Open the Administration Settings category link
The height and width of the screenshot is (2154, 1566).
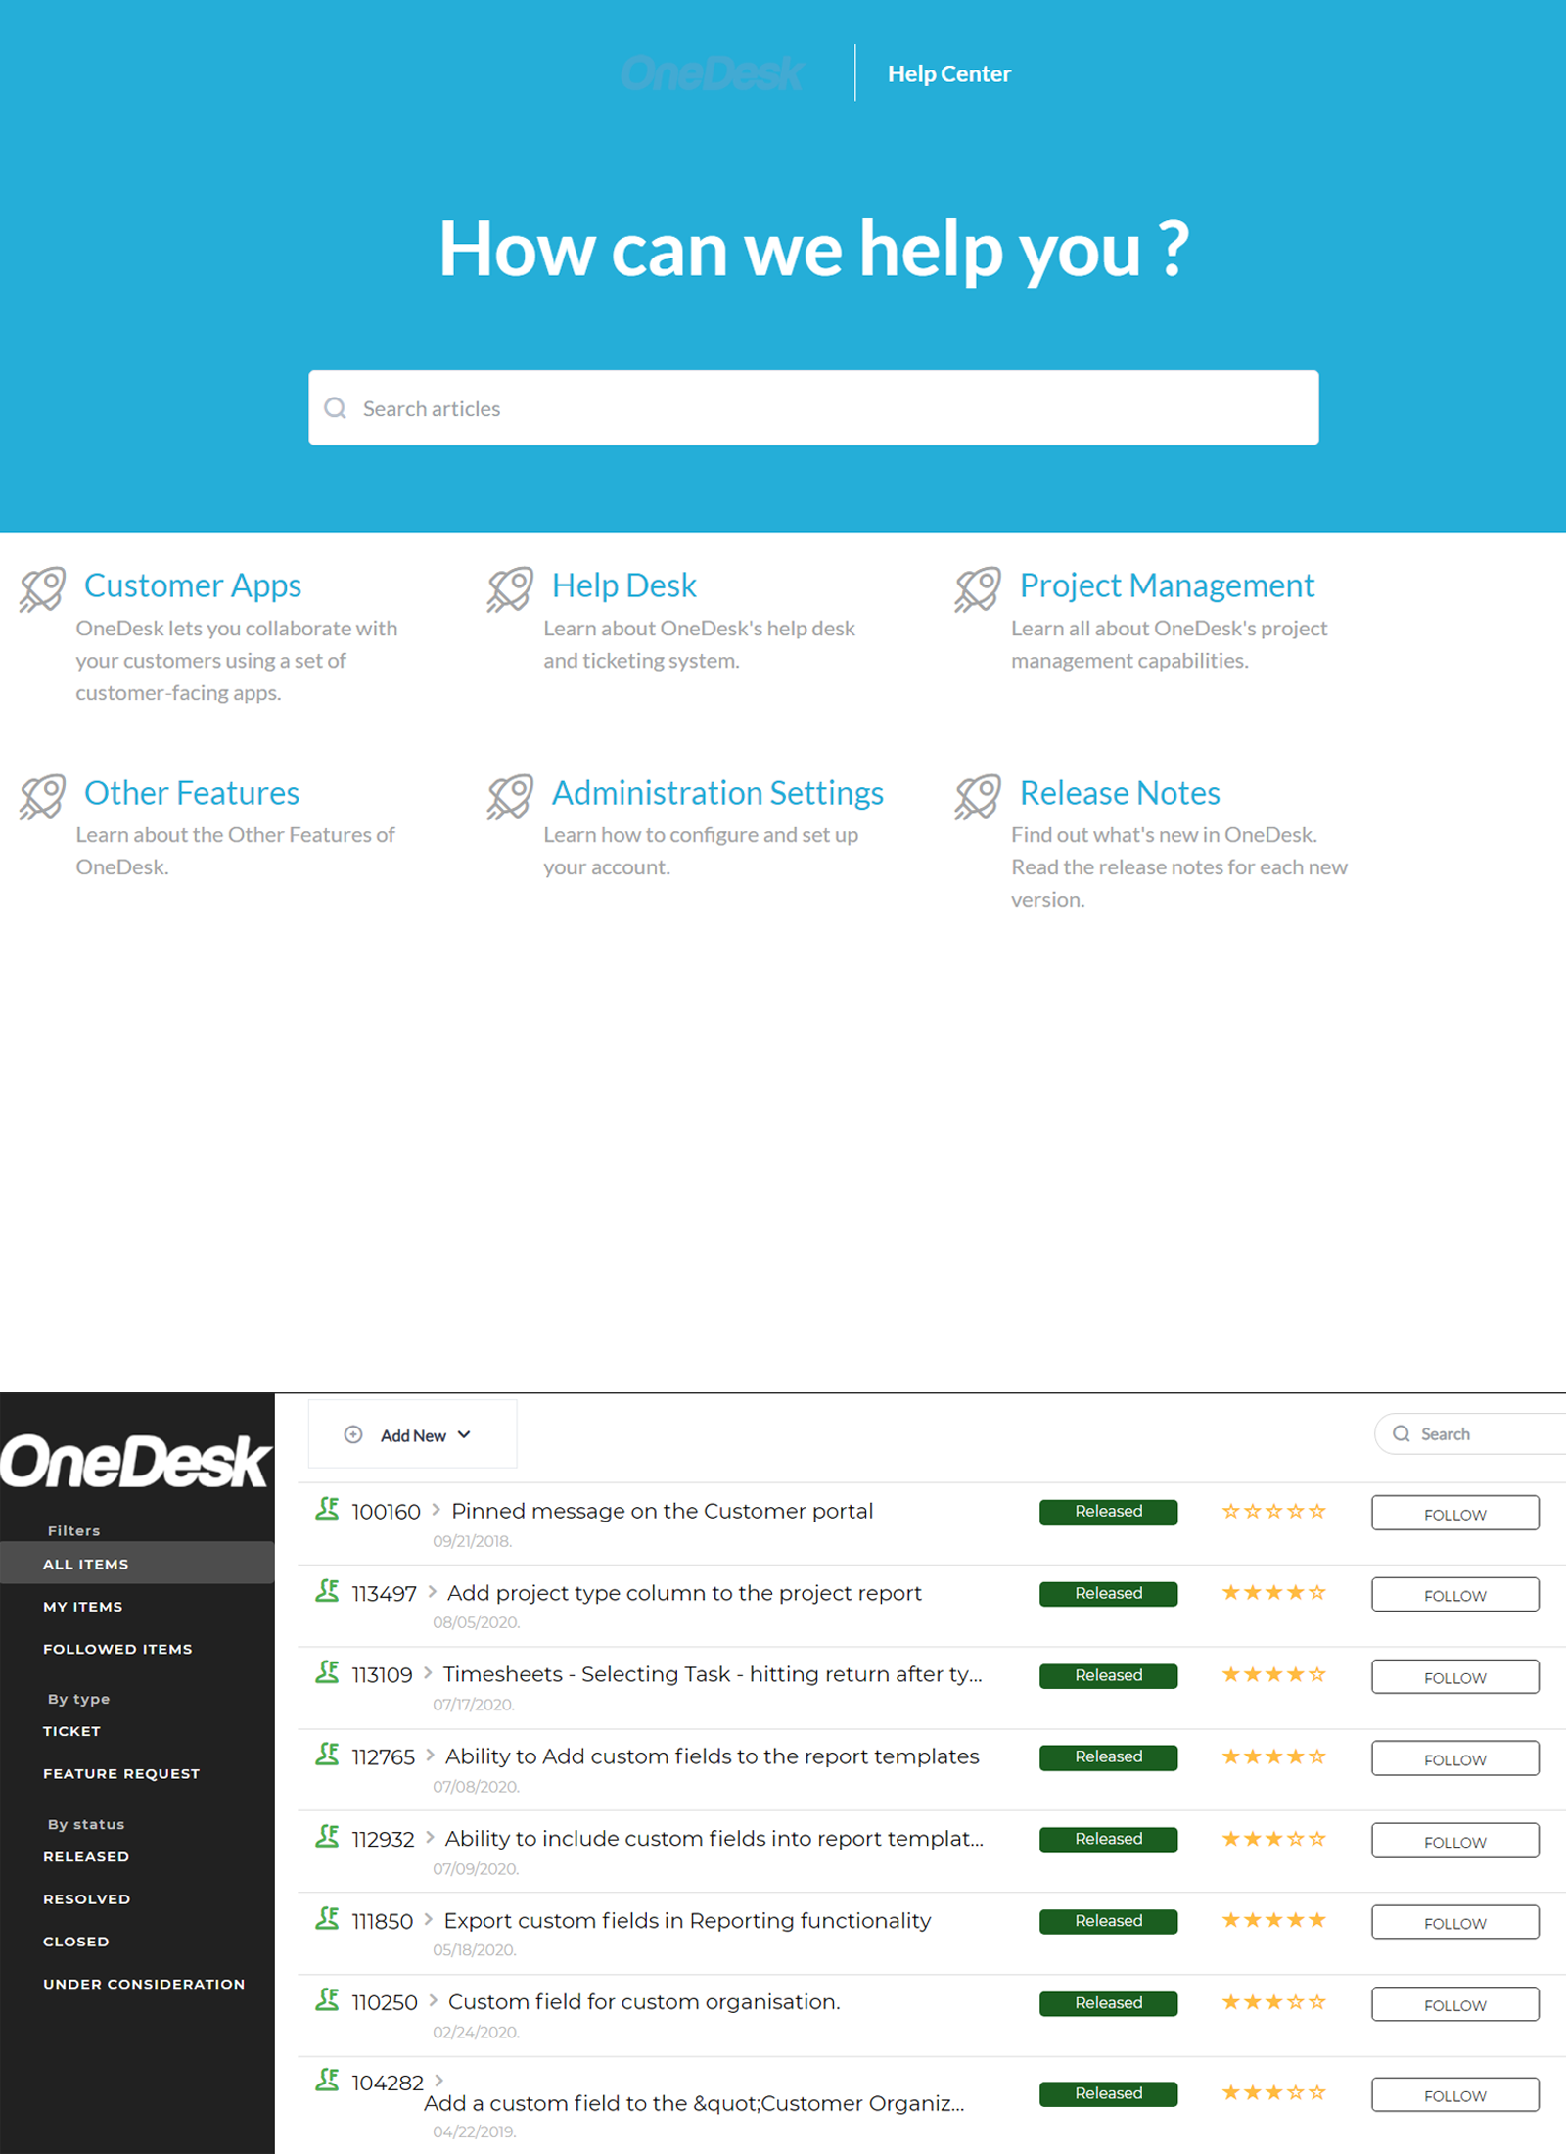tap(717, 792)
